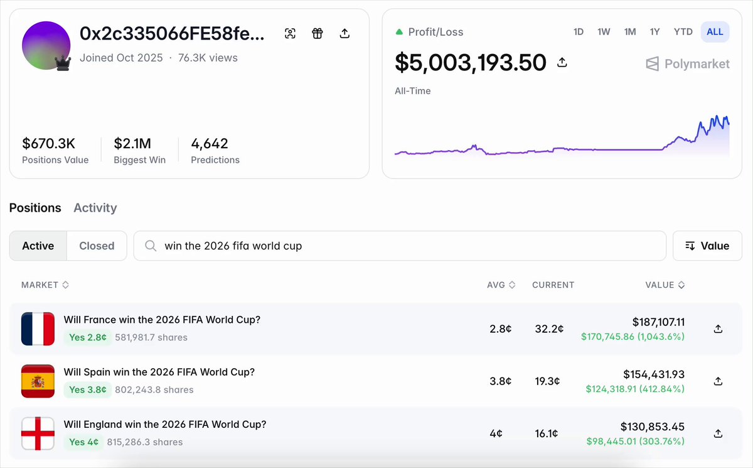Viewport: 753px width, 468px height.
Task: Click the $170,745.86 (1,043.6%) gain
Action: click(633, 337)
